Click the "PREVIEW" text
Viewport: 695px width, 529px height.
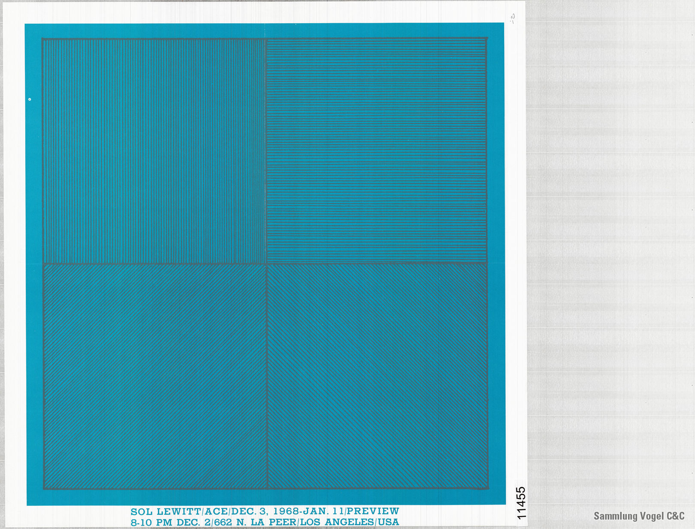(374, 511)
